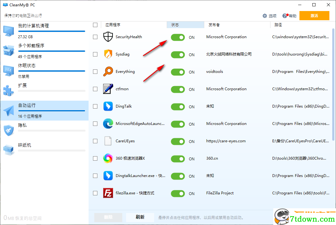Click the Everything magnifier icon
336x225 pixels.
[108, 72]
